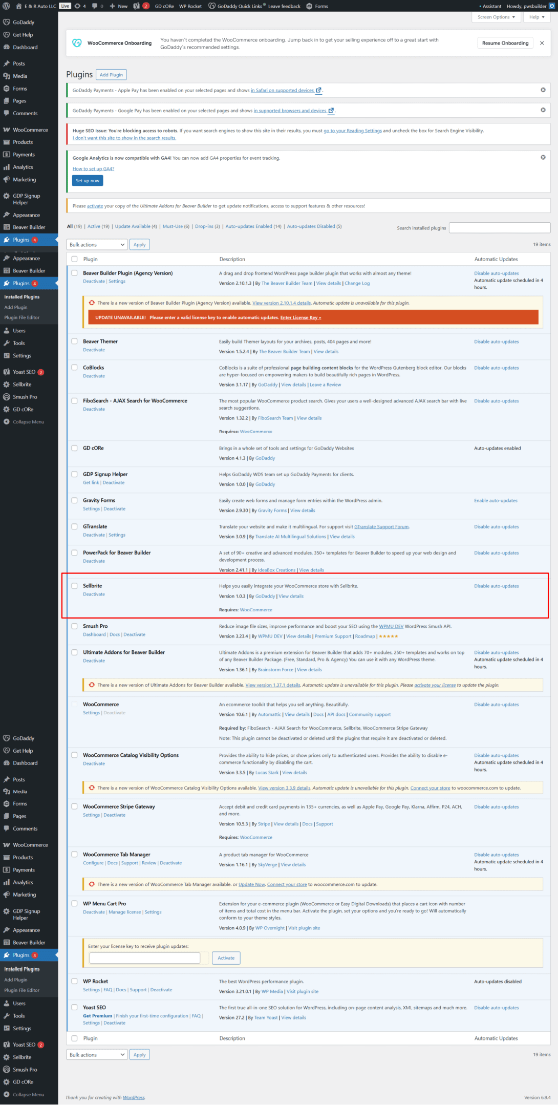The height and width of the screenshot is (1106, 558).
Task: Click Enter License Key link in orange banner
Action: tap(301, 317)
